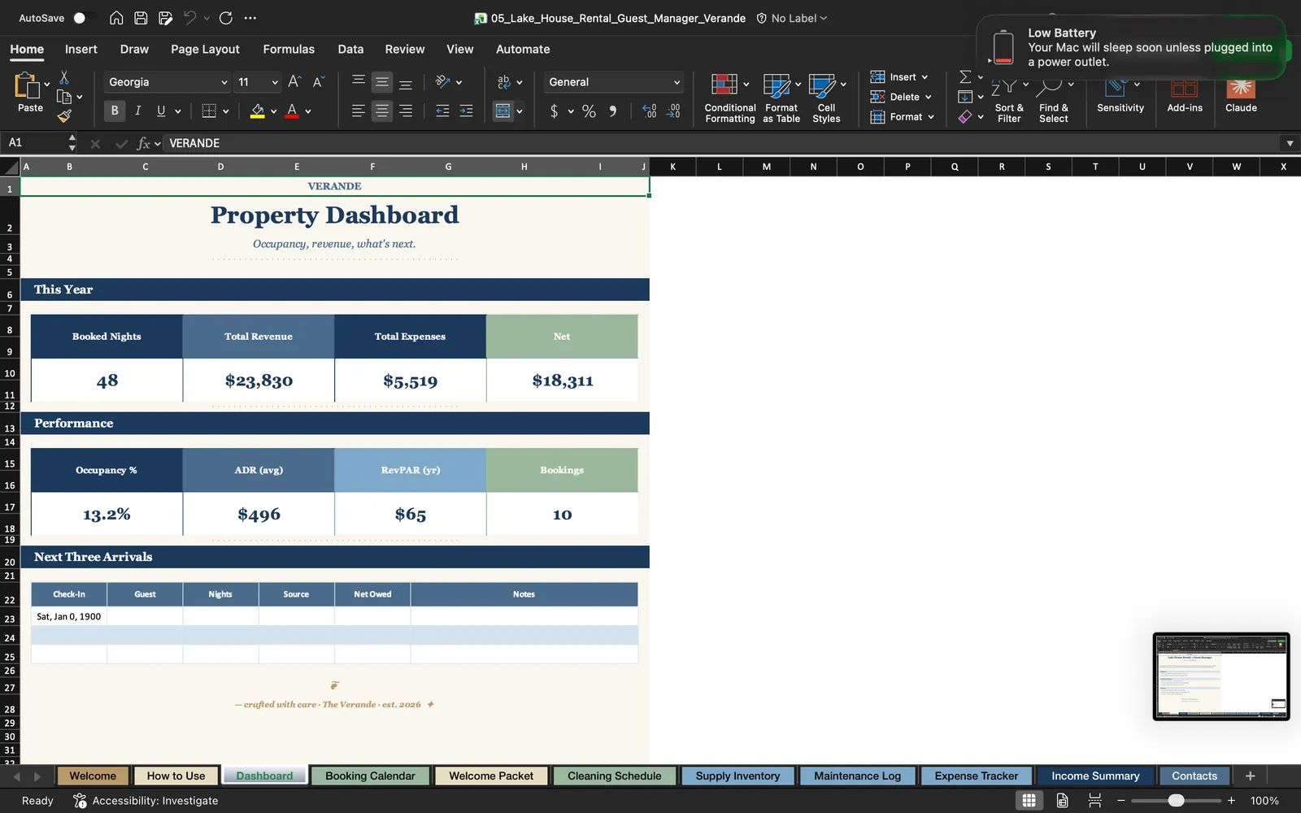Expand the Georgia font name dropdown
Viewport: 1301px width, 813px height.
point(224,82)
